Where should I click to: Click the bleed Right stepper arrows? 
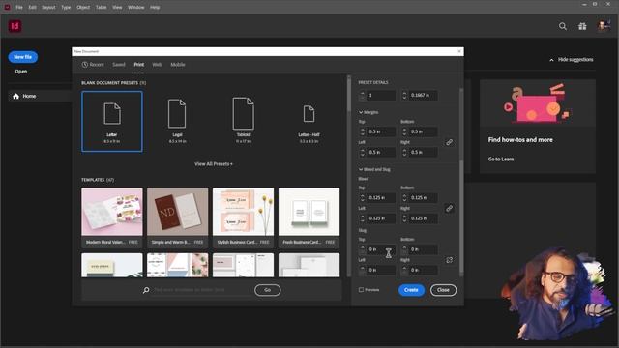(x=404, y=218)
